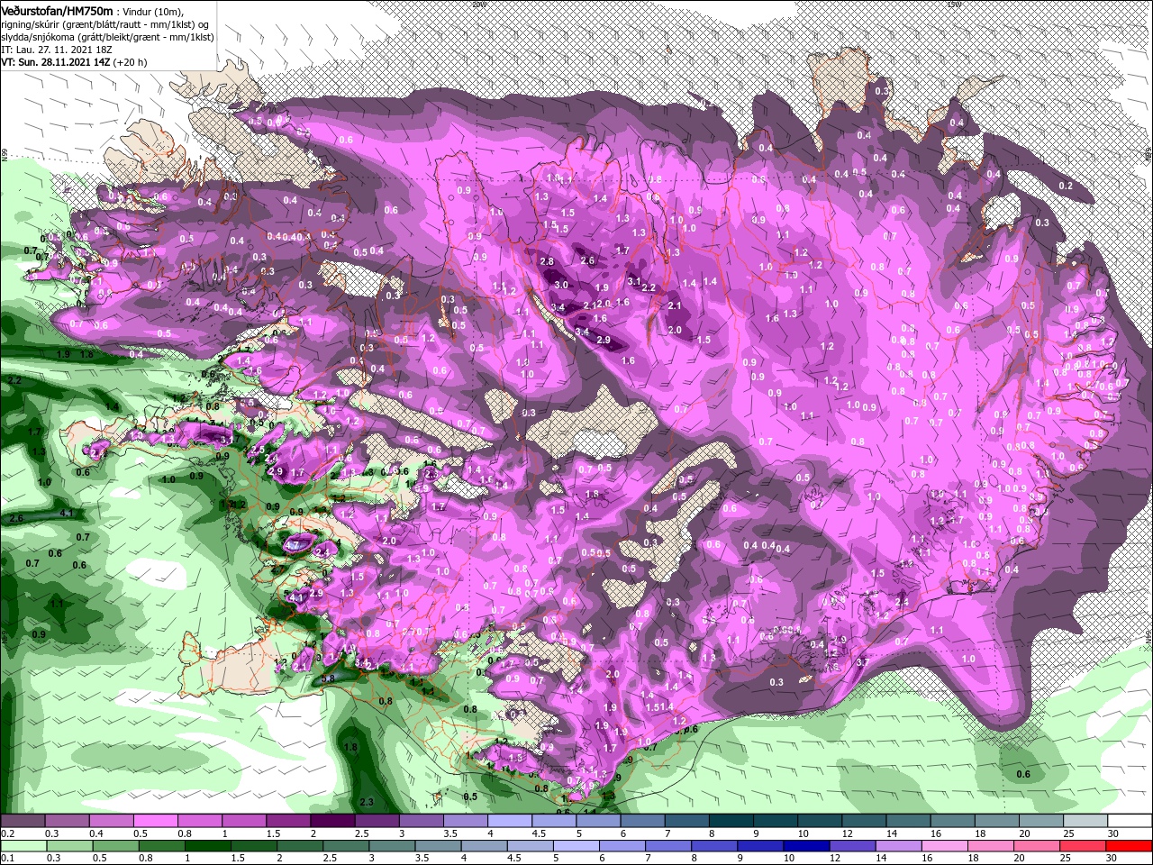Pick the bright pink 0.5 swatch in snow legend

154,821
